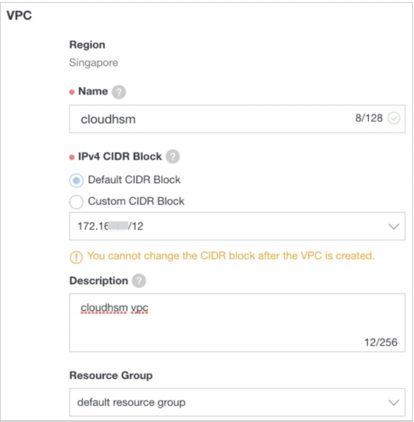The width and height of the screenshot is (414, 422).
Task: Select the Default CIDR Block radio button
Action: click(x=76, y=181)
